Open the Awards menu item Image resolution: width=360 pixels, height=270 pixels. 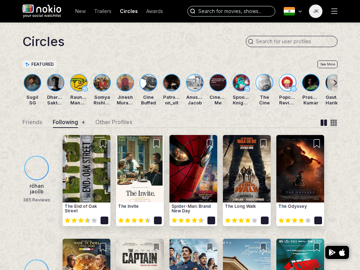point(155,11)
